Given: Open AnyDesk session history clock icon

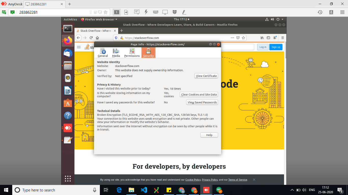Looking at the screenshot, I should (320, 12).
